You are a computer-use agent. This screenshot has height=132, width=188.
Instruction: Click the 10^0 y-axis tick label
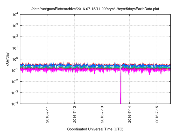[x=15, y=59]
